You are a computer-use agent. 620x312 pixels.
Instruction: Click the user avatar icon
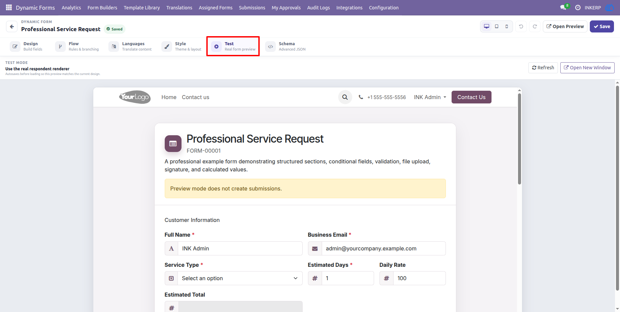[x=609, y=7]
